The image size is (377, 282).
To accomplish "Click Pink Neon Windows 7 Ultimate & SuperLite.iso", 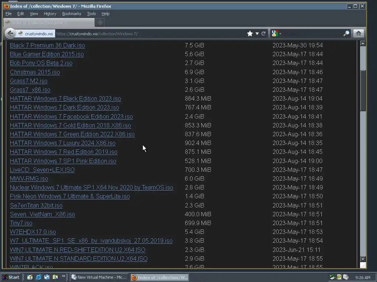I will pos(70,196).
